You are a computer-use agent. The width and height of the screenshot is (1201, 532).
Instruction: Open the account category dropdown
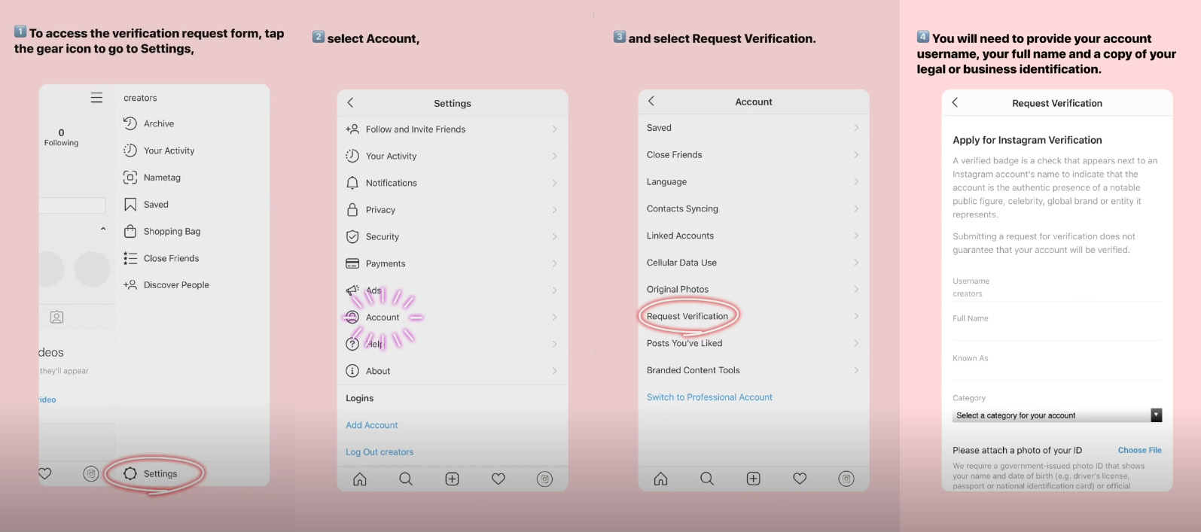pyautogui.click(x=1057, y=415)
